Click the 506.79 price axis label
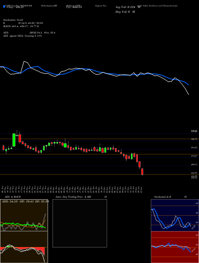This screenshot has height=263, width=199. 194,139
